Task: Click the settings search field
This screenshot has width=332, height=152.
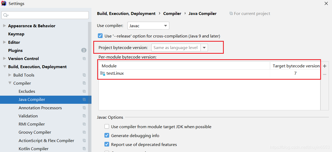Action: tap(47, 15)
